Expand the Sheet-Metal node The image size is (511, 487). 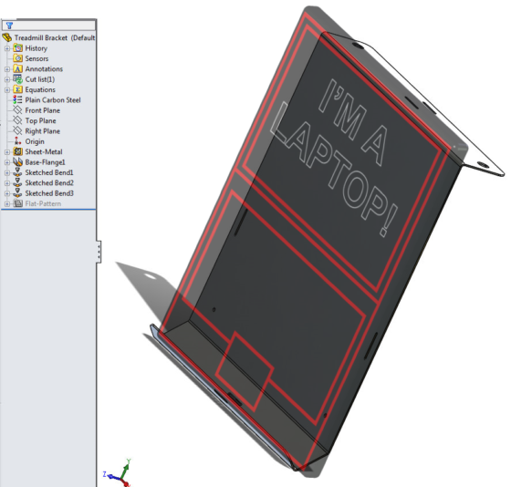point(7,152)
